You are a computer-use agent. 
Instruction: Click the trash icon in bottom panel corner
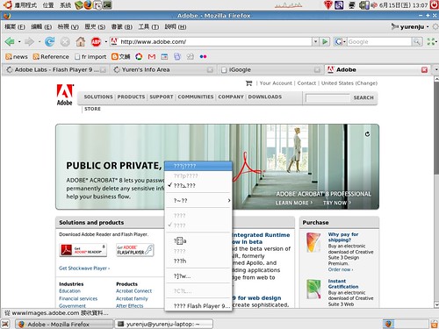click(435, 324)
